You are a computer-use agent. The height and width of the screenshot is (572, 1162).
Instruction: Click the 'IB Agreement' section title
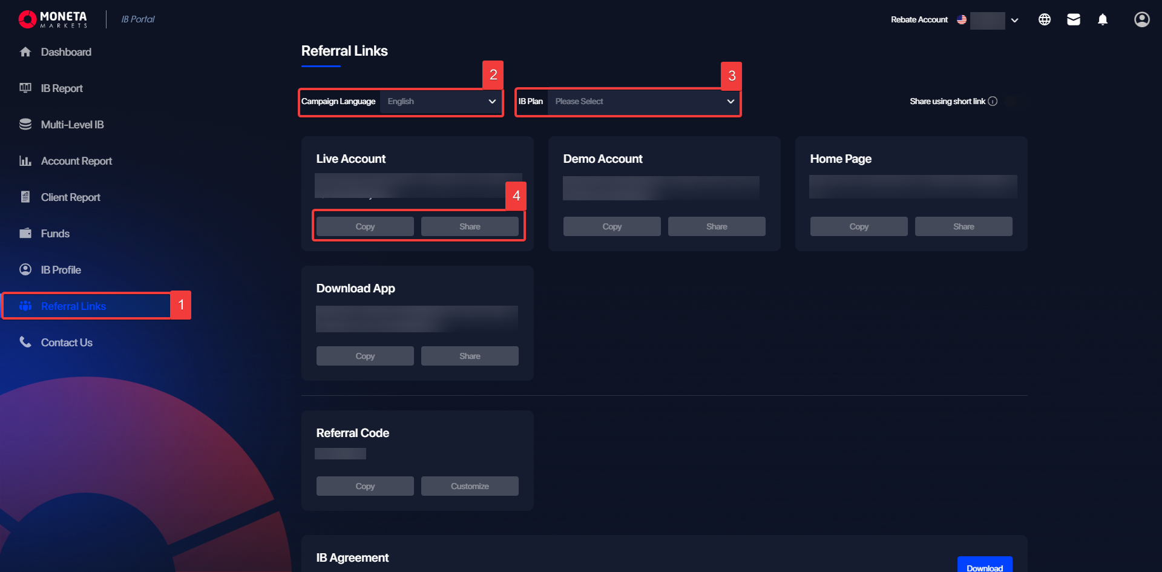click(x=352, y=557)
